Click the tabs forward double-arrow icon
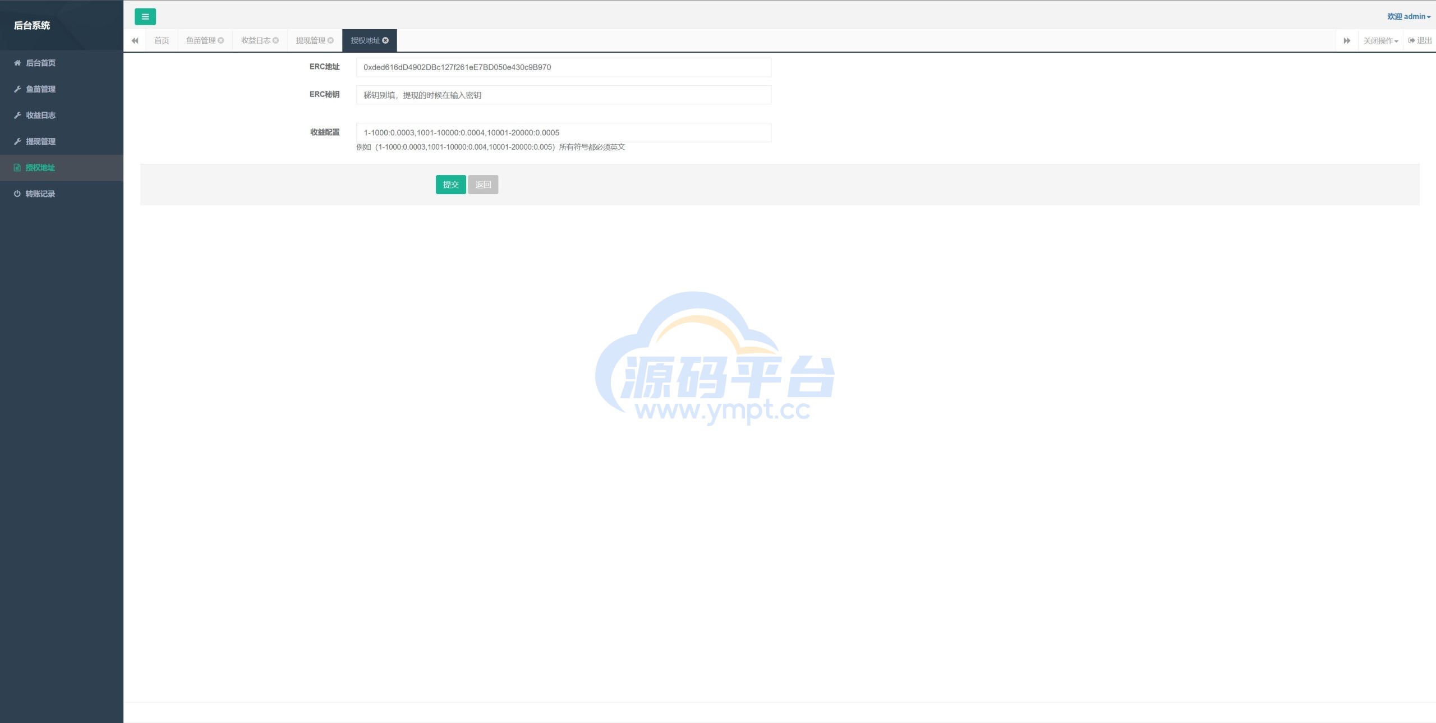 (x=1347, y=40)
